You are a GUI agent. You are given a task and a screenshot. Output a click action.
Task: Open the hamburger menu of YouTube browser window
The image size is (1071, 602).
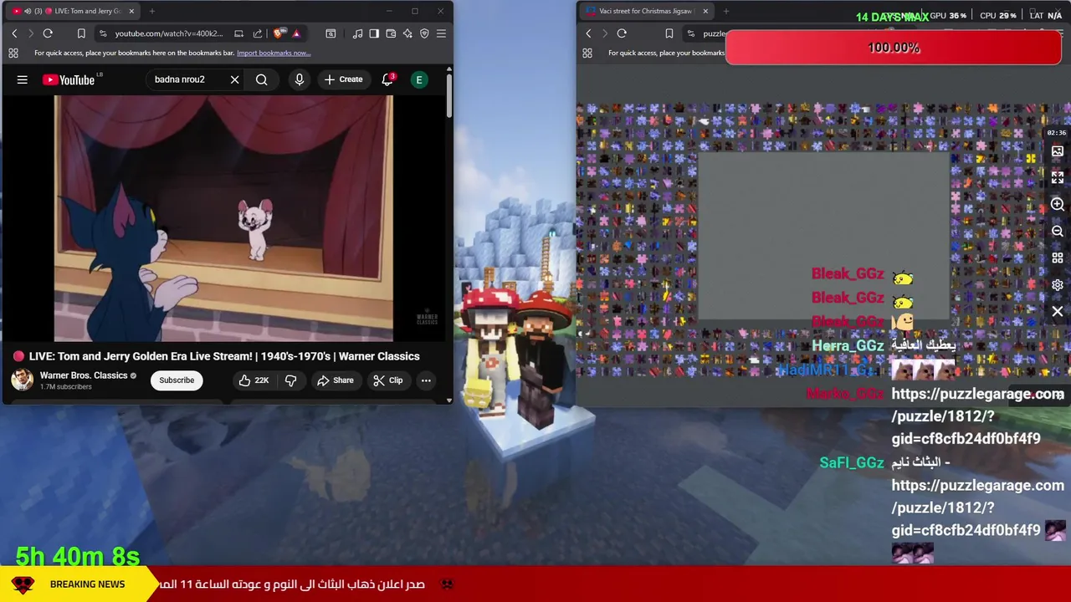(x=441, y=33)
